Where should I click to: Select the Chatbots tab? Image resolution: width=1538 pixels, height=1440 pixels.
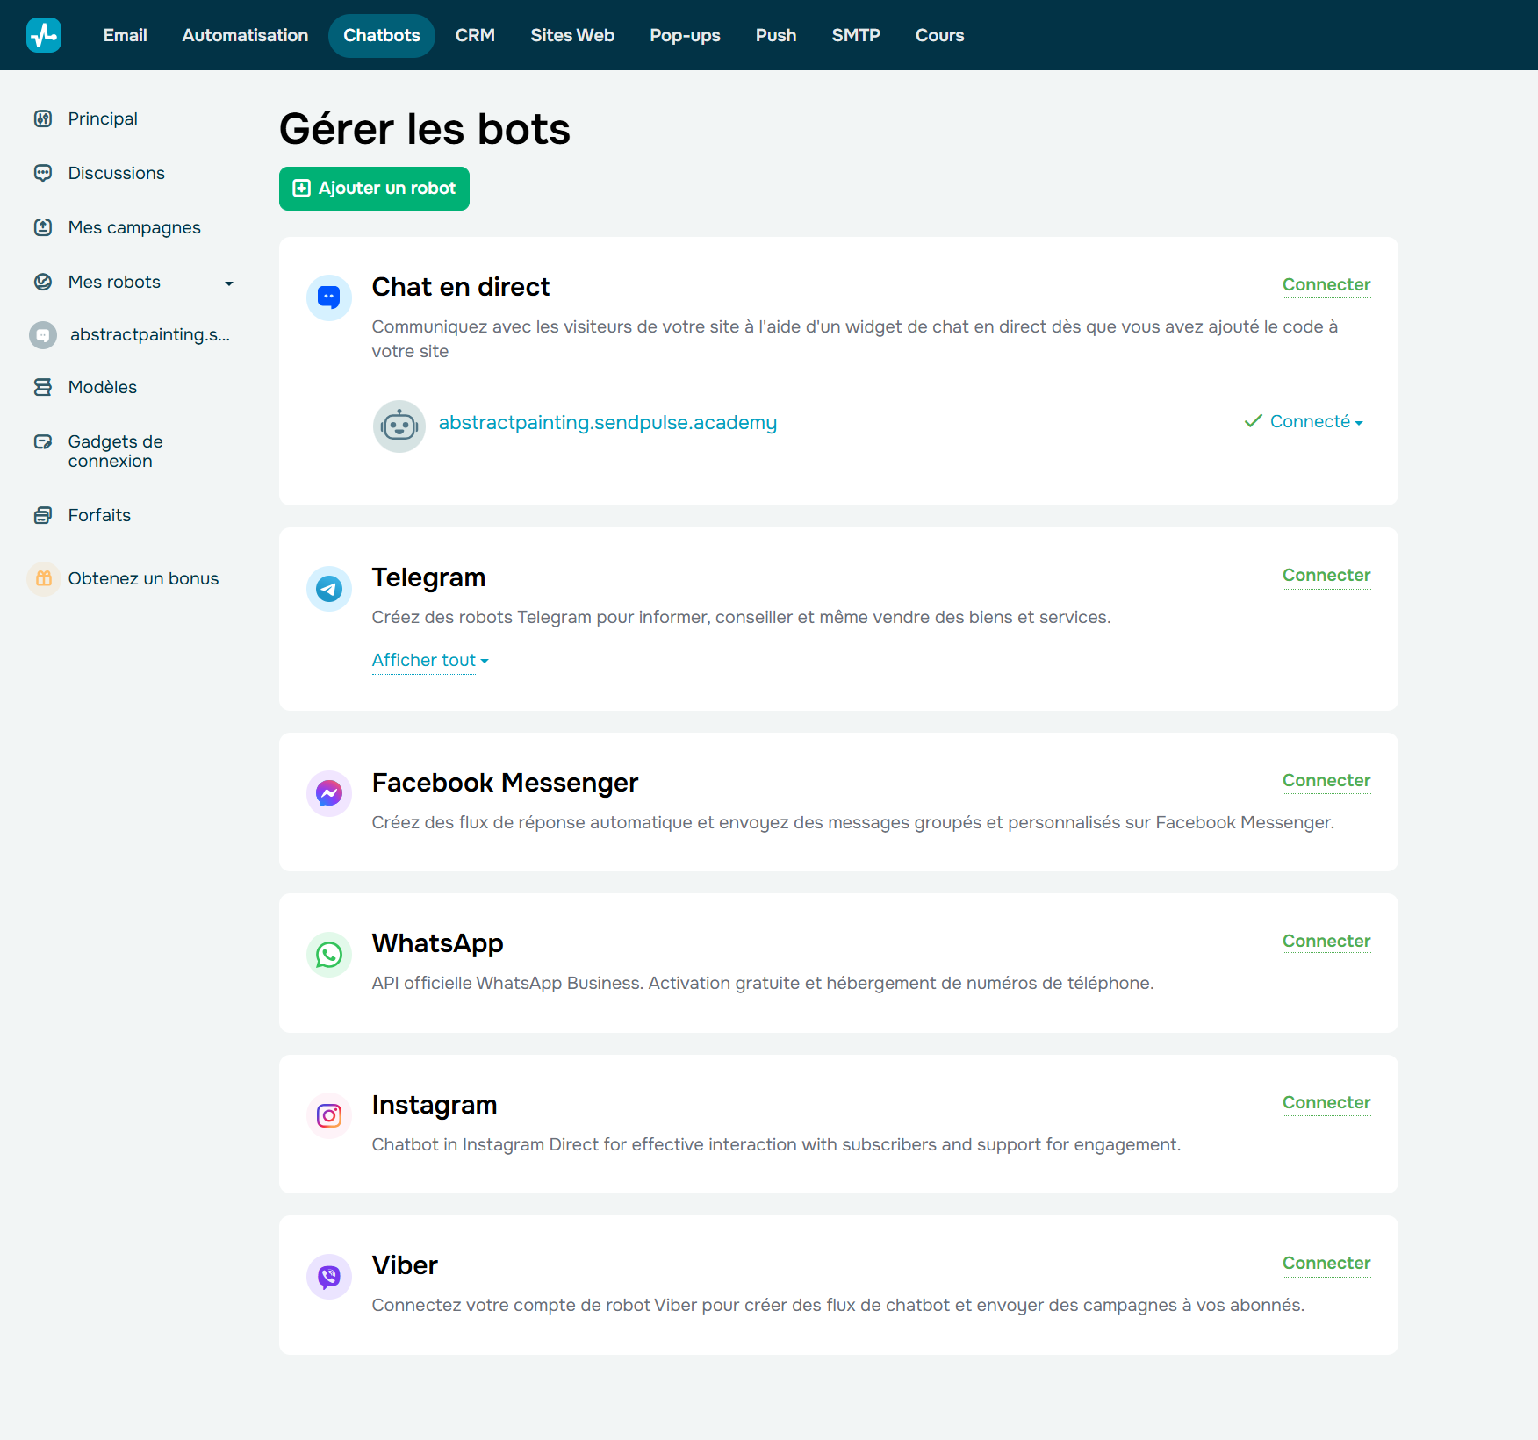pyautogui.click(x=382, y=35)
